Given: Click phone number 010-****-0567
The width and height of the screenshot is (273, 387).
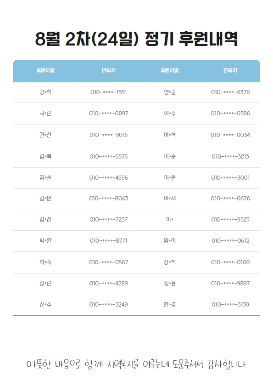Looking at the screenshot, I should (108, 262).
